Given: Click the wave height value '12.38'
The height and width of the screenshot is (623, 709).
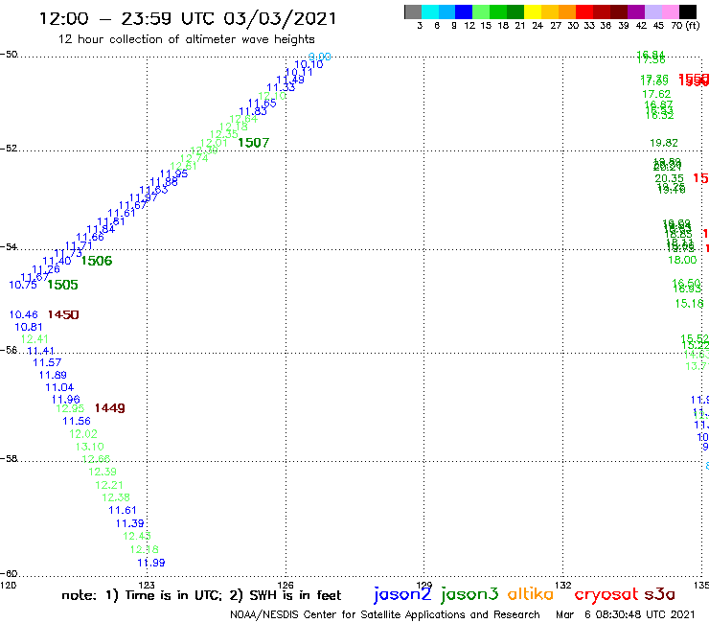Looking at the screenshot, I should [116, 497].
